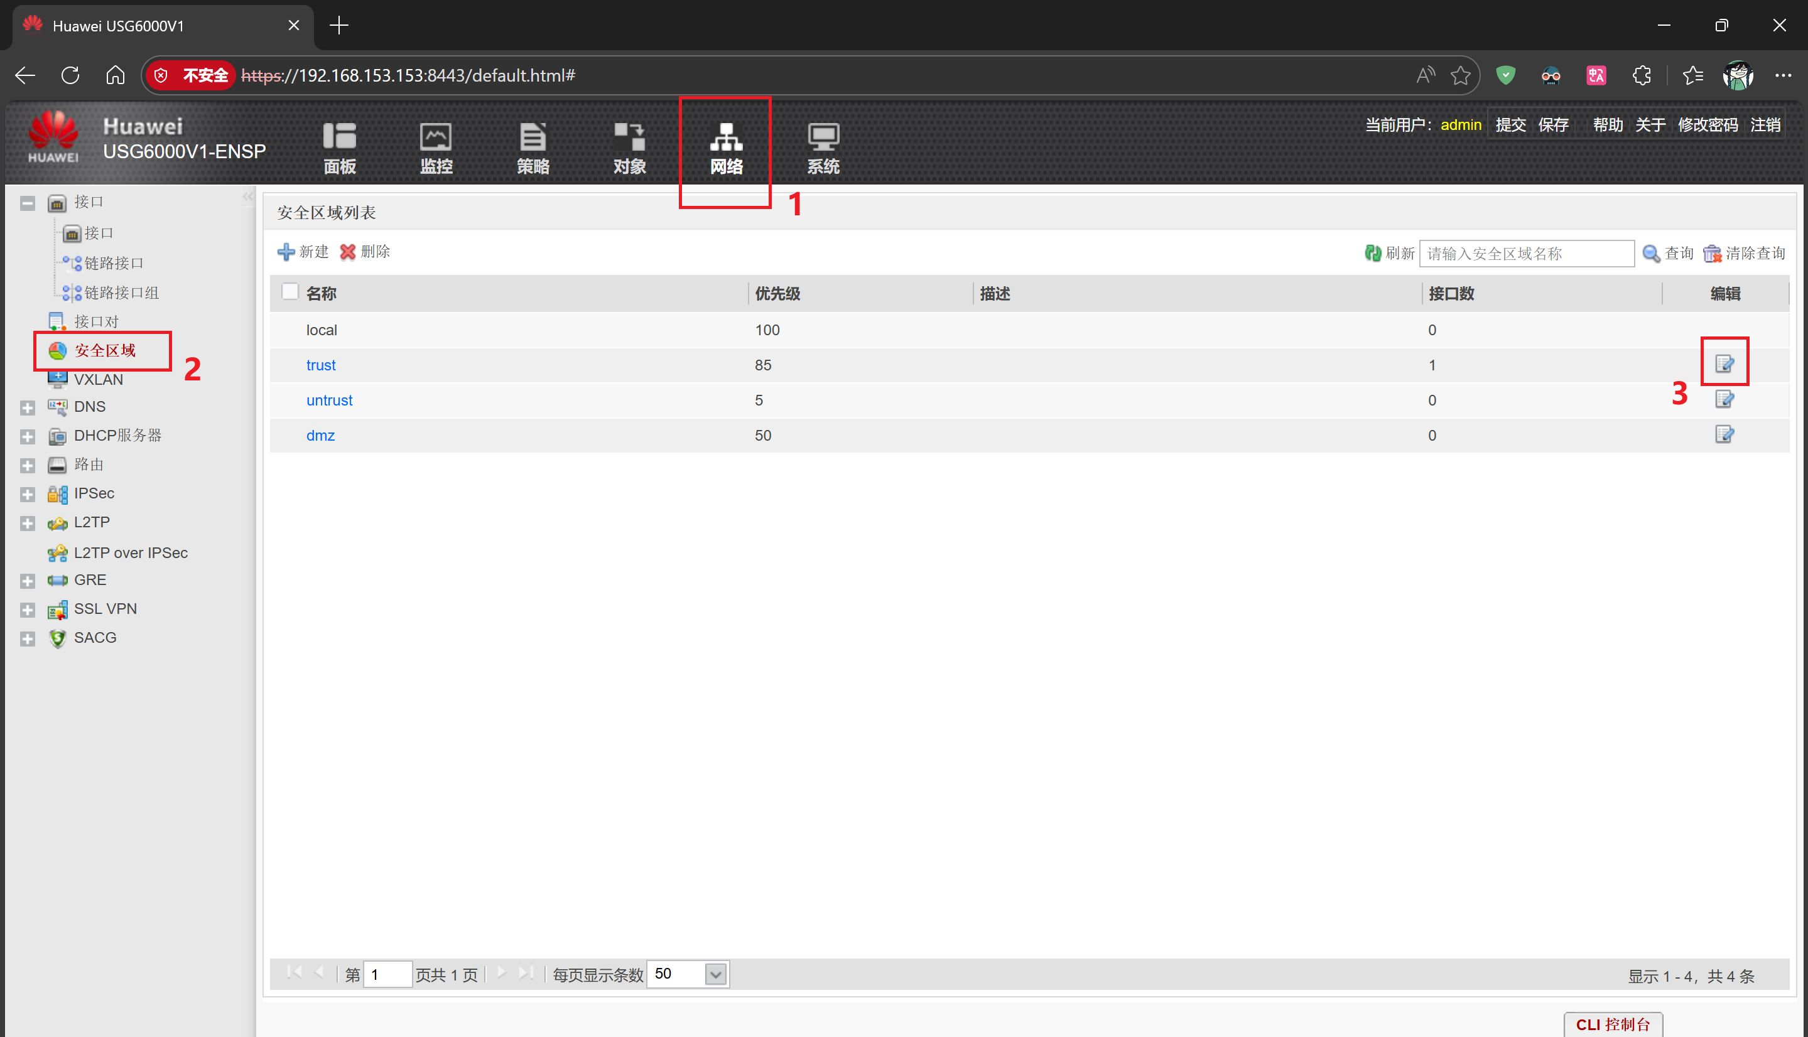The width and height of the screenshot is (1808, 1037).
Task: Click the edit icon for dmz zone
Action: pos(1724,434)
